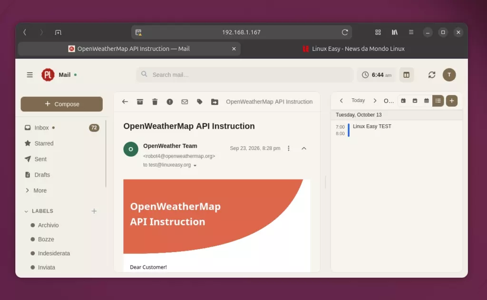Compose a new email
This screenshot has width=487, height=300.
pyautogui.click(x=61, y=104)
